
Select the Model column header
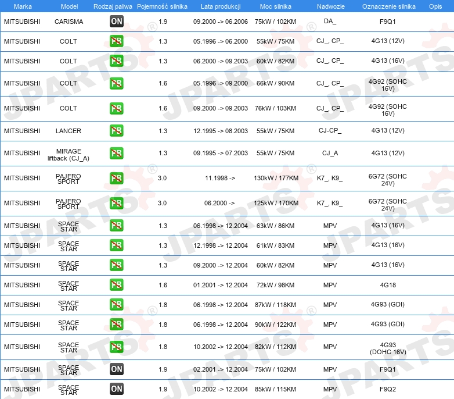(x=70, y=6)
